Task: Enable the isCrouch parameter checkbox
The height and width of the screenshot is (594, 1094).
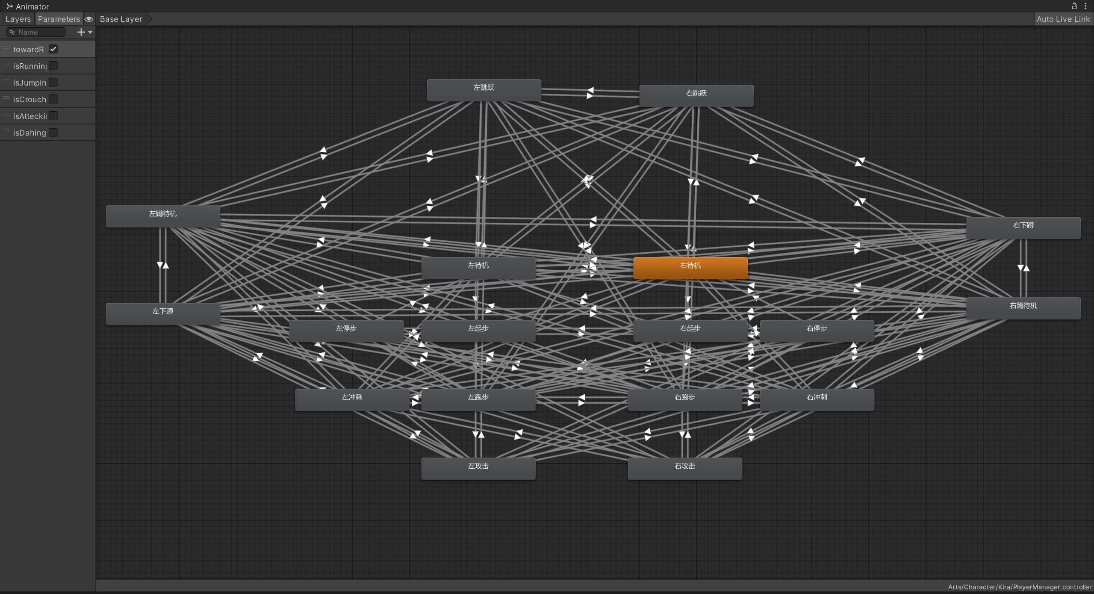Action: point(53,99)
